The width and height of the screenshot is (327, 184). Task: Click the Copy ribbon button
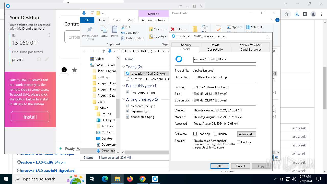point(104,32)
